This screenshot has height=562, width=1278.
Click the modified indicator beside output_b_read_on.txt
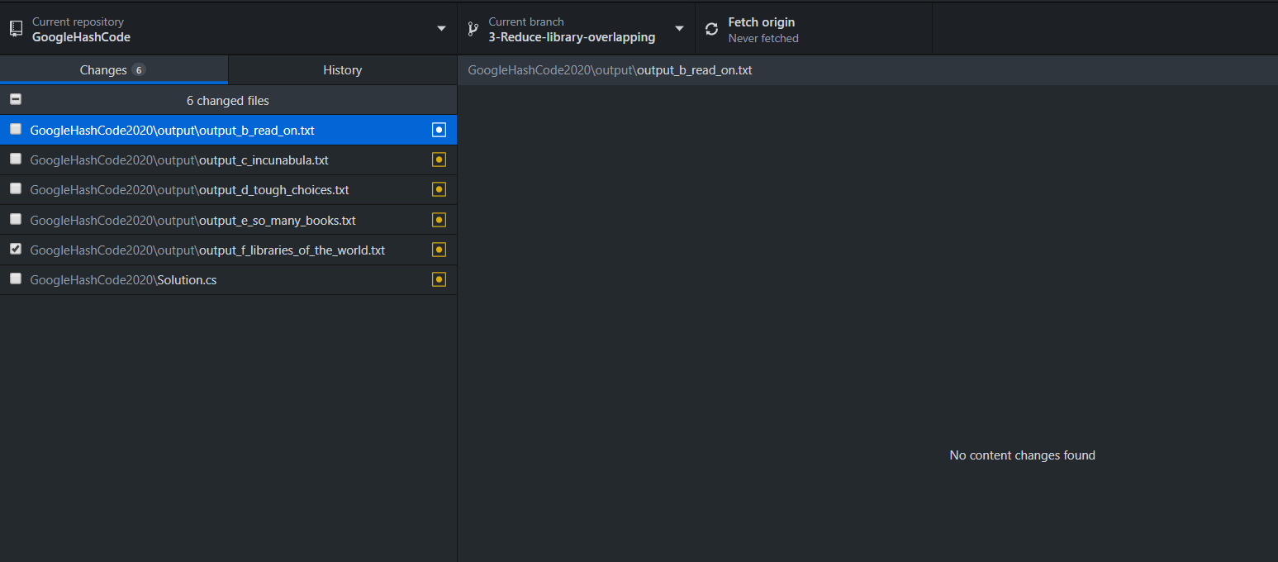pos(439,129)
